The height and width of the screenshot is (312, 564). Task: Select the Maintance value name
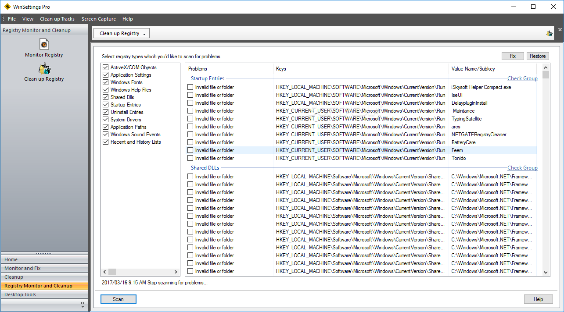tap(463, 111)
